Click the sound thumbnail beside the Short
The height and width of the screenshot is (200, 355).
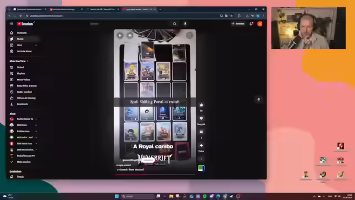pos(201,168)
